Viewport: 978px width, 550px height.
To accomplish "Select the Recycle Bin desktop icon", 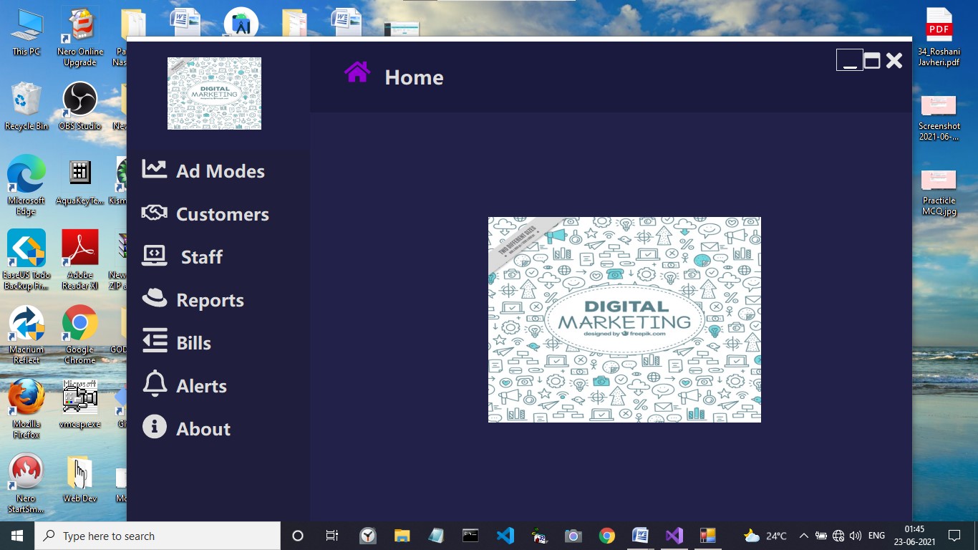I will pos(26,106).
